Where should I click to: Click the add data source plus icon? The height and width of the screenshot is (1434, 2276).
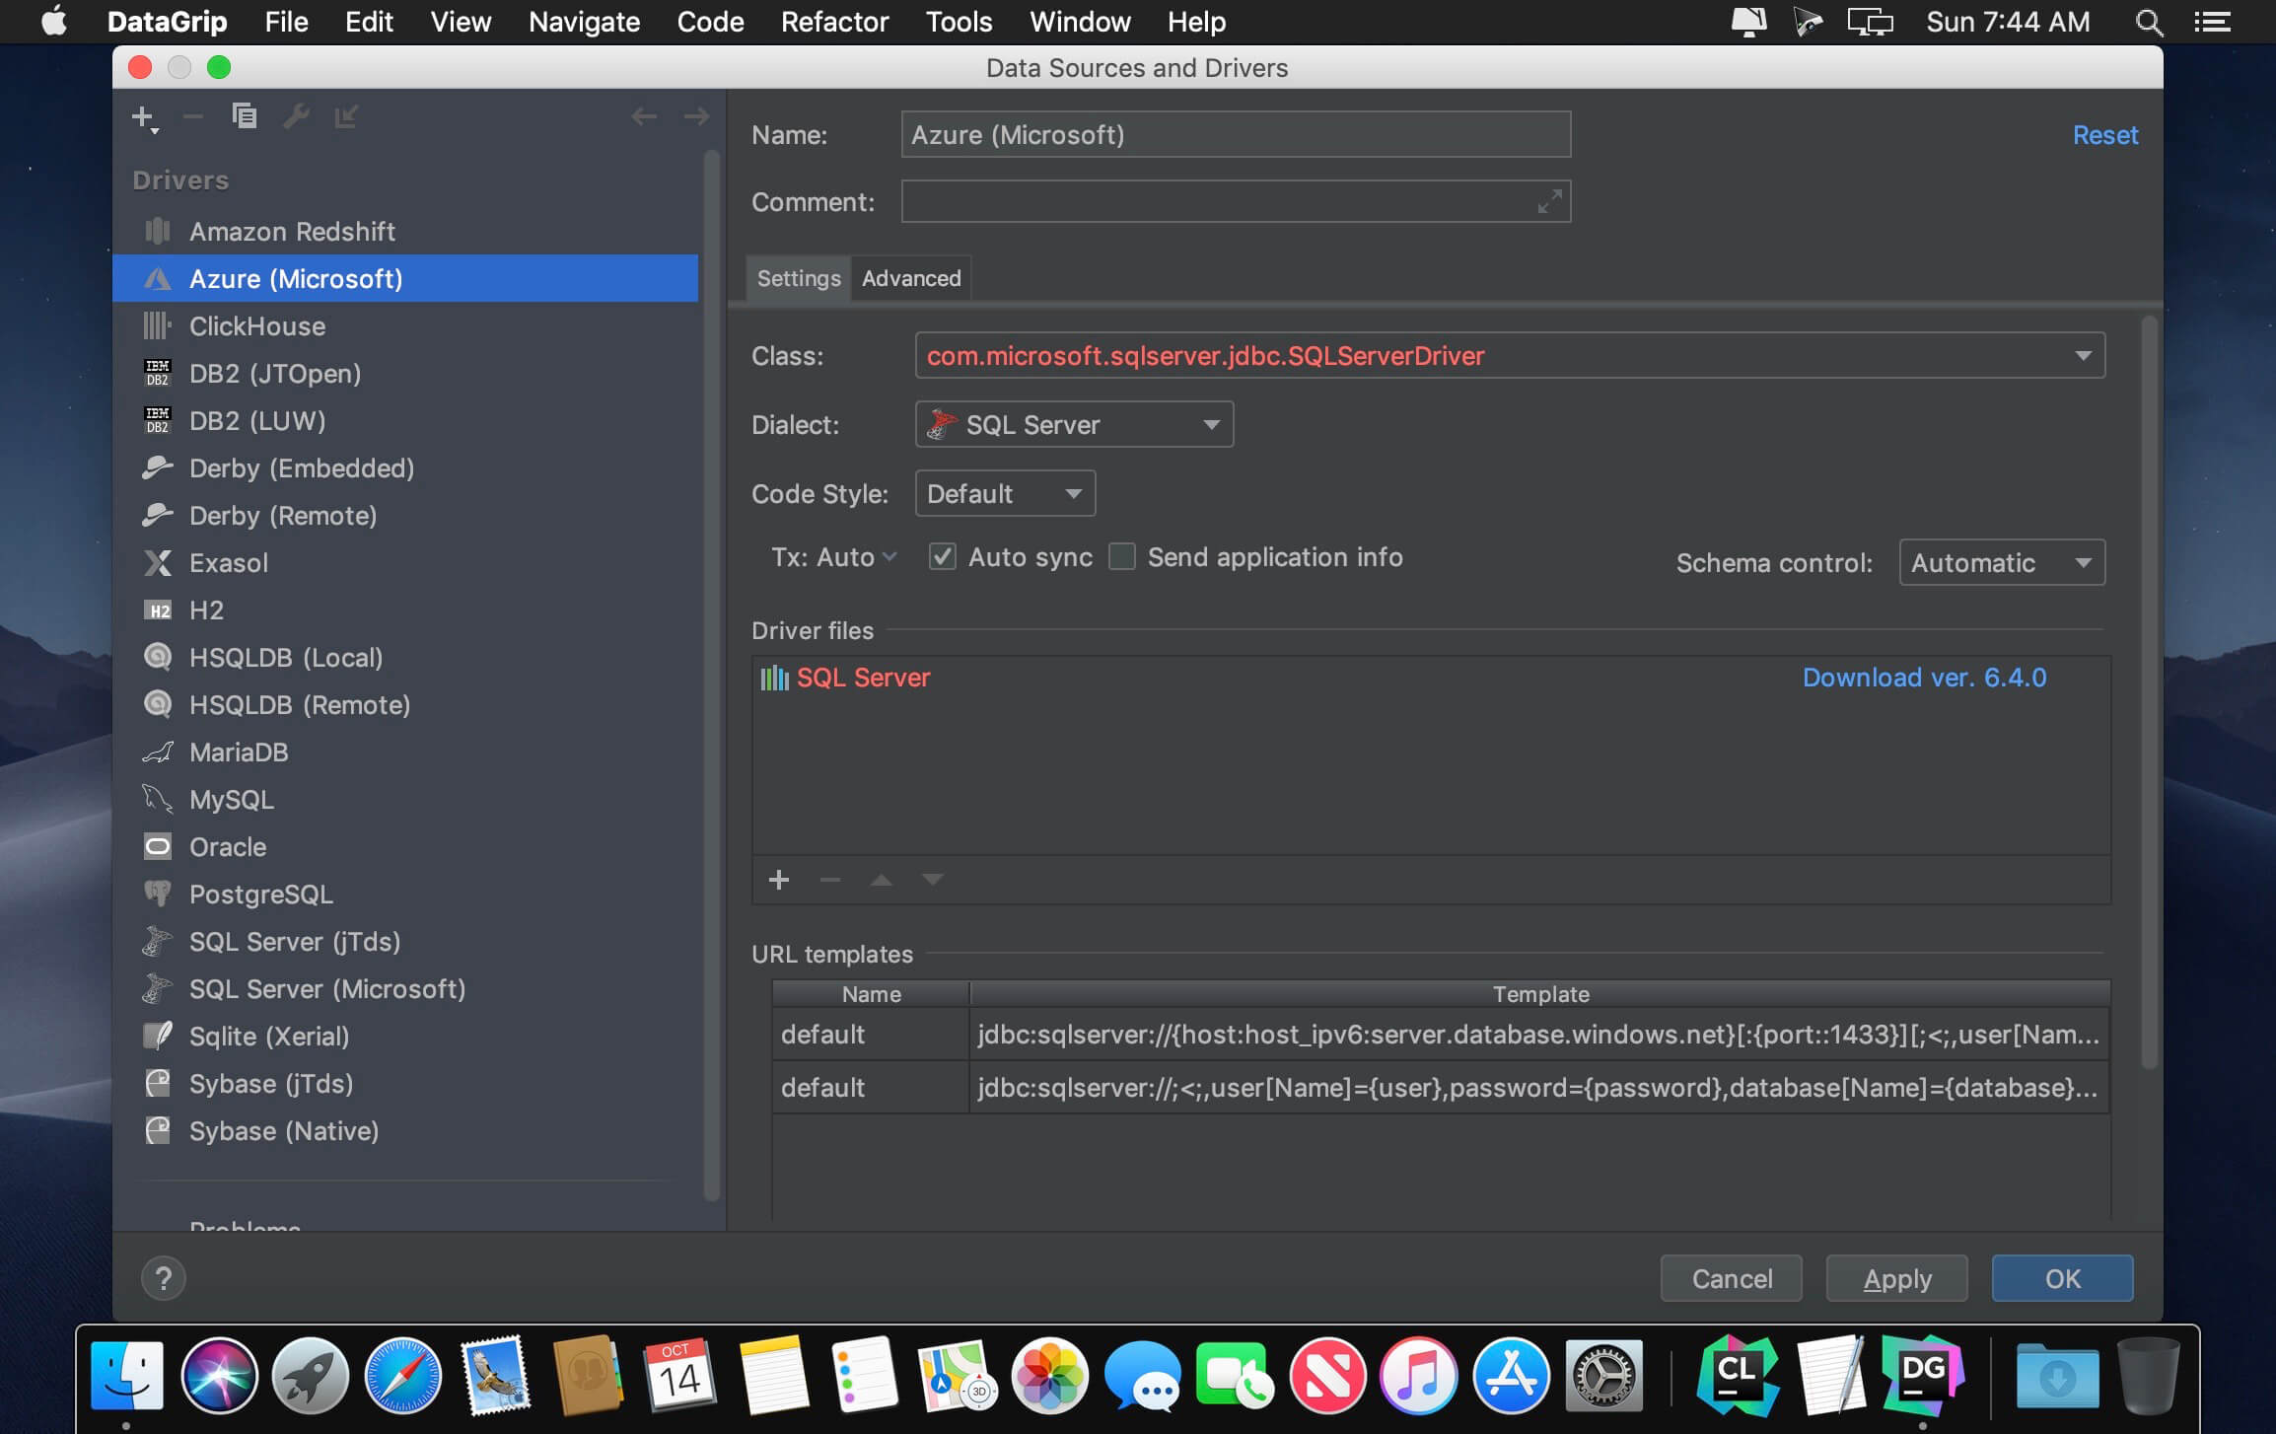pyautogui.click(x=144, y=117)
